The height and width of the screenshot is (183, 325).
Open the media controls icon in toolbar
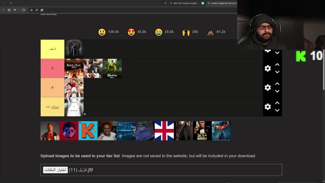pos(15,10)
